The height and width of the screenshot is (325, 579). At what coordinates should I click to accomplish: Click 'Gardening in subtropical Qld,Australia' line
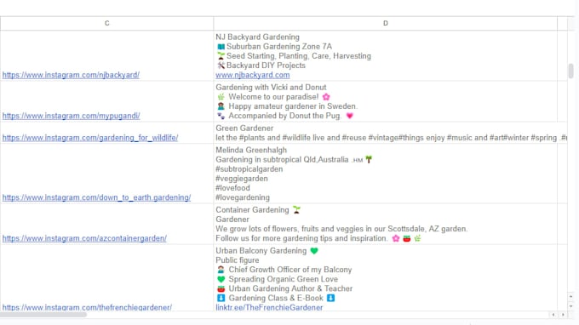282,160
